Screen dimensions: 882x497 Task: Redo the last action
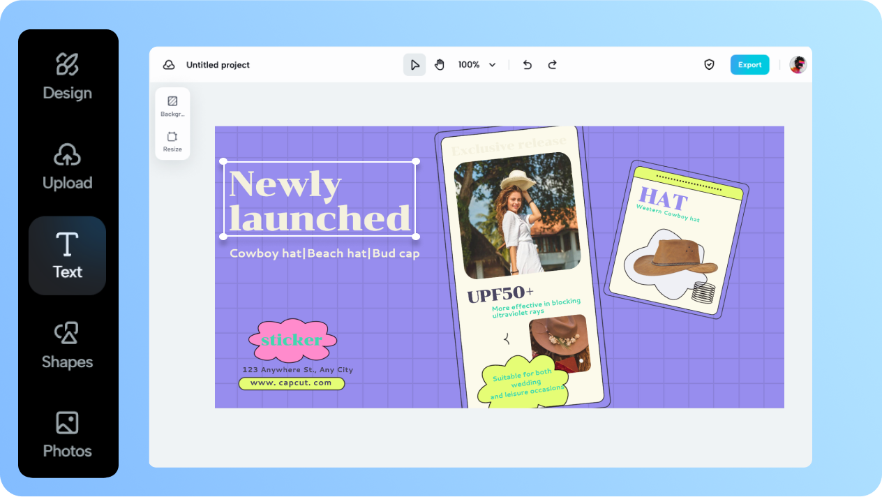point(552,64)
